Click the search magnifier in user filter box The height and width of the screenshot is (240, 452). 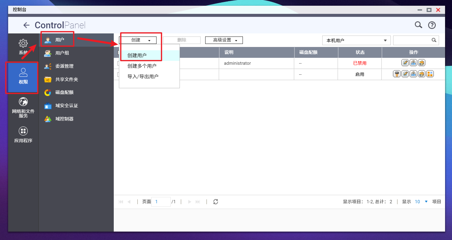(x=434, y=40)
